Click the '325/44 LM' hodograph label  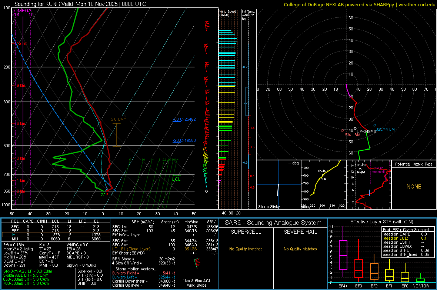coord(385,129)
